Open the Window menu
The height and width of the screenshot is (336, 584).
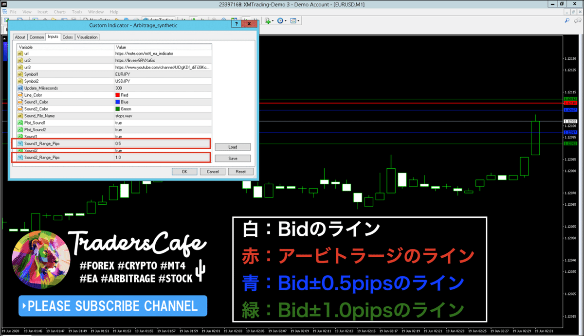click(x=96, y=11)
